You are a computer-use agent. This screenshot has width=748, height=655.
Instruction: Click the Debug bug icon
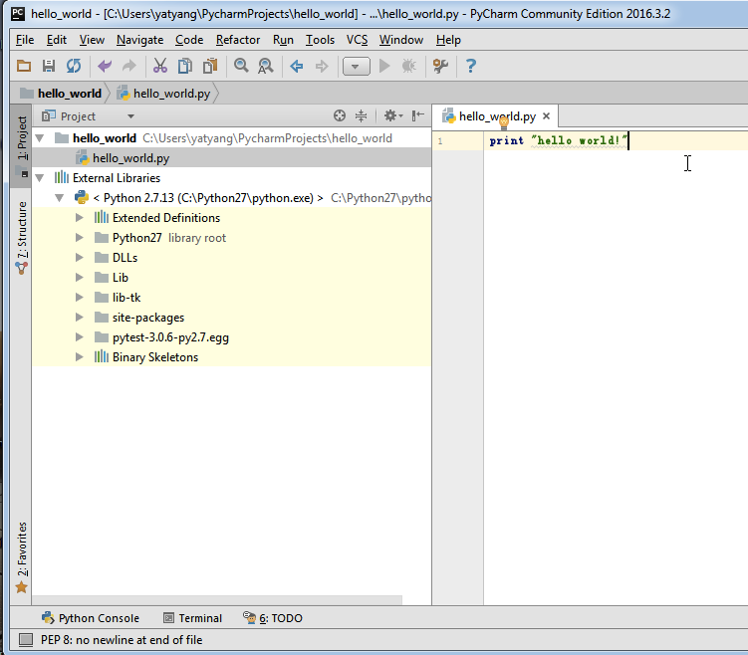[x=409, y=66]
